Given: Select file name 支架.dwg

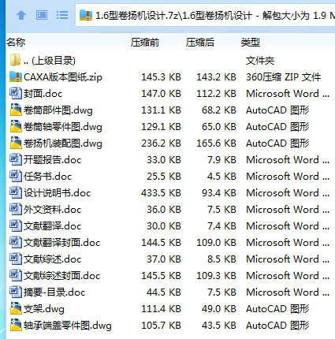Looking at the screenshot, I should 44,309.
